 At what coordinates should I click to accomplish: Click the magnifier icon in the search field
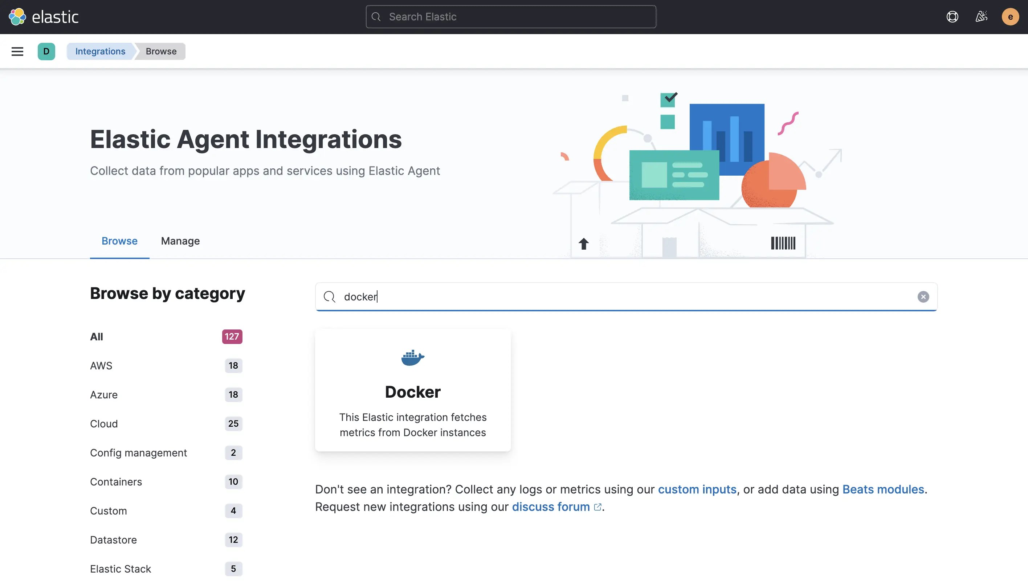click(x=329, y=296)
